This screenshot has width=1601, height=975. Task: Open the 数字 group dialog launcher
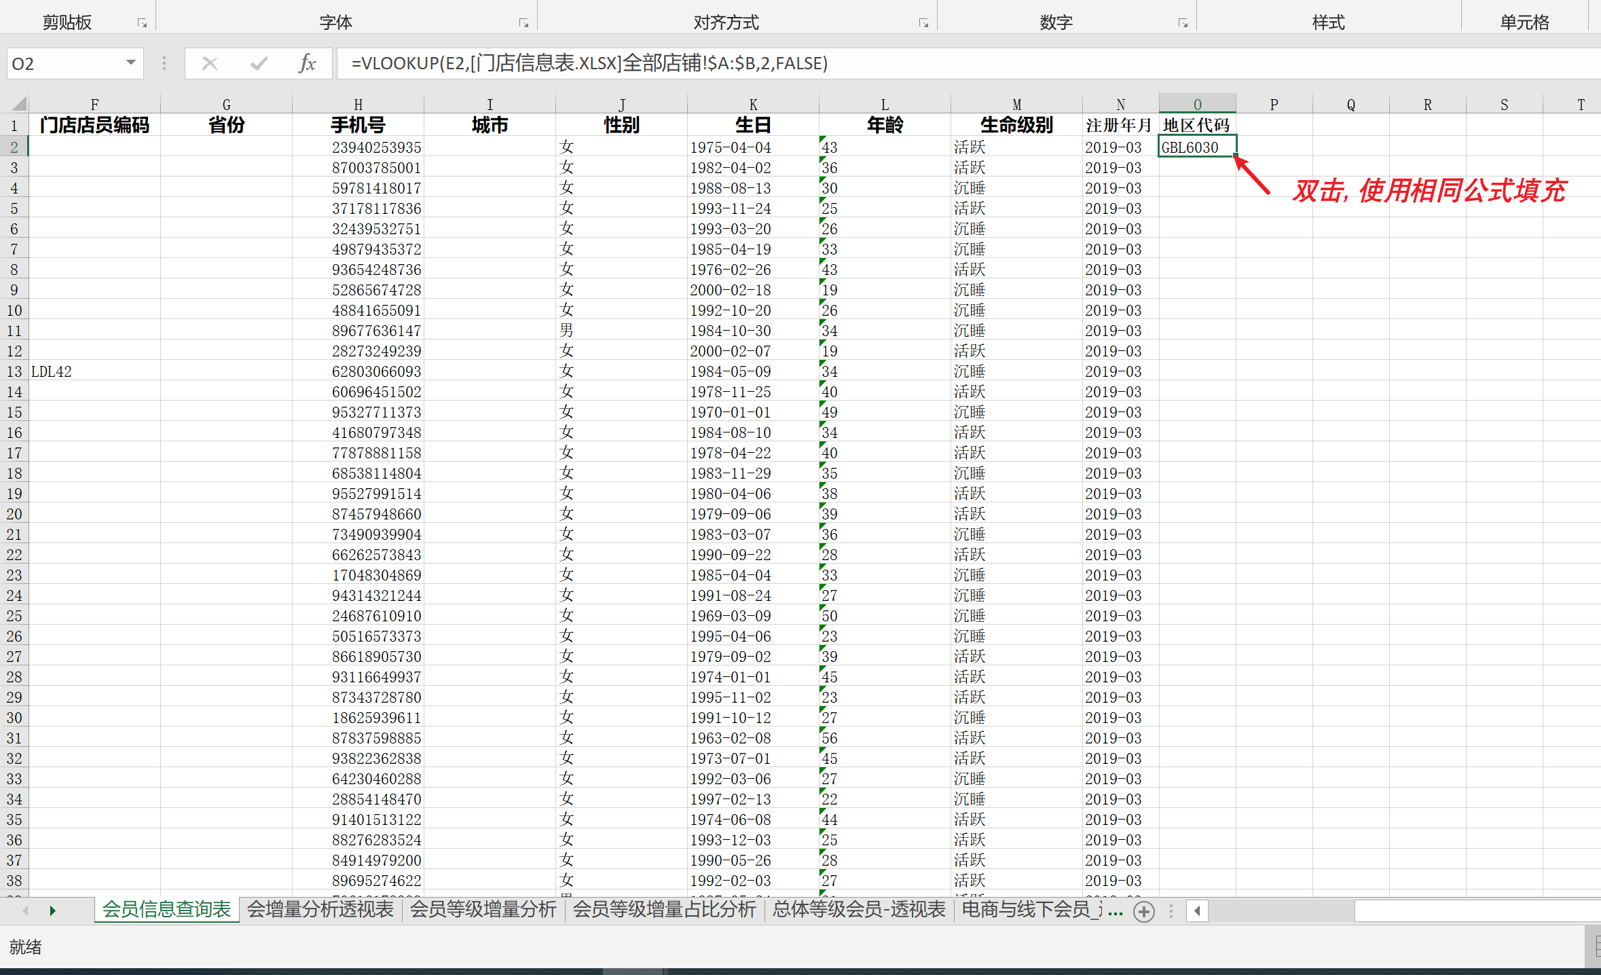[x=1183, y=23]
